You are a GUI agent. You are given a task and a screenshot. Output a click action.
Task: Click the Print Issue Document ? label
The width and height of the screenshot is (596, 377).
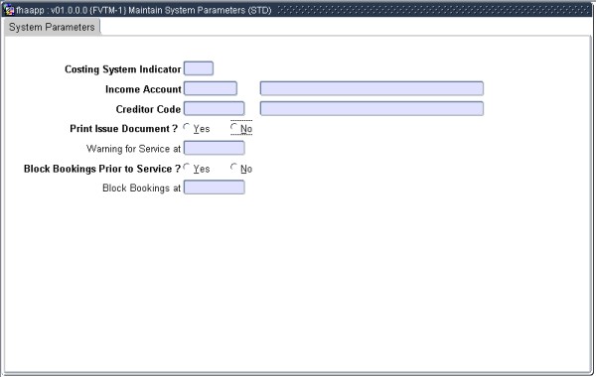click(123, 129)
